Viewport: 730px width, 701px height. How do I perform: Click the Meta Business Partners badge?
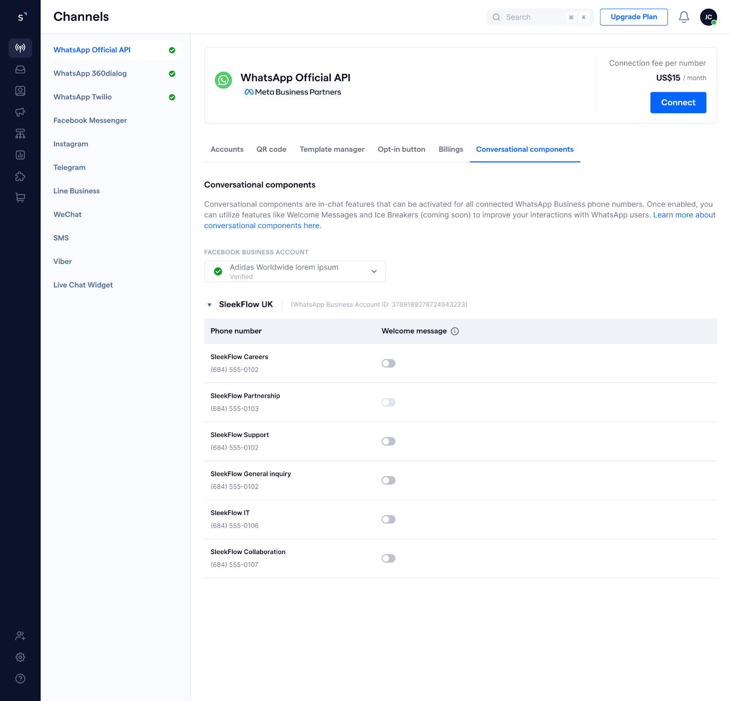coord(292,92)
